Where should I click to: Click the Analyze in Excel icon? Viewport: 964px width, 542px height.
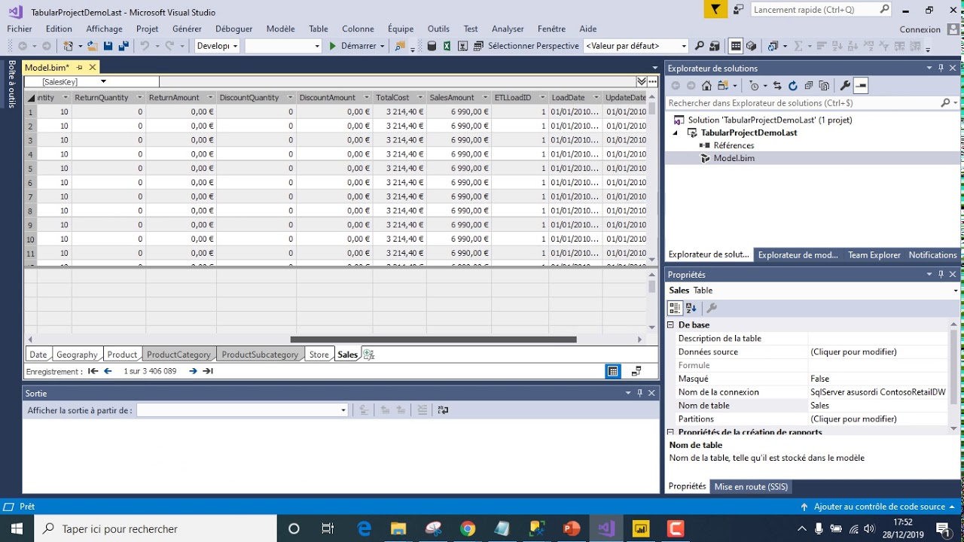(x=447, y=46)
